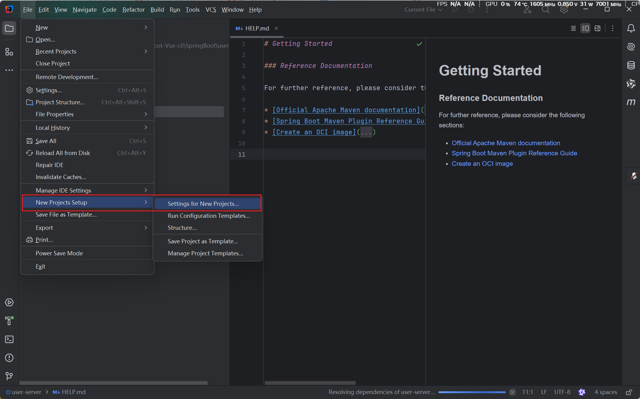Open the Maven tool window
This screenshot has height=399, width=640.
(x=631, y=102)
